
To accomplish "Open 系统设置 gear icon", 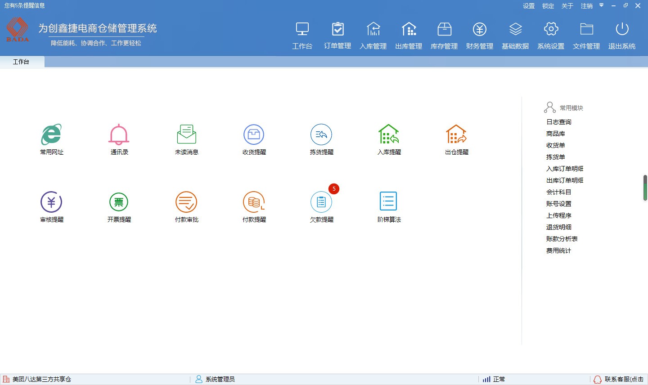I will 551,30.
